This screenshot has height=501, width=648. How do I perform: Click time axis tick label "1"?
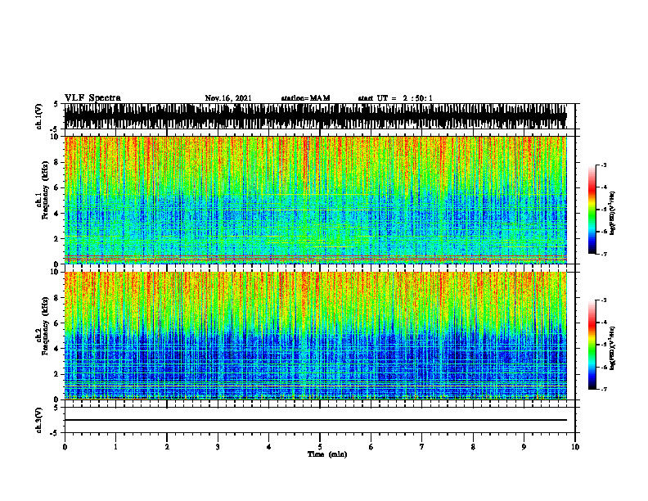tap(115, 447)
